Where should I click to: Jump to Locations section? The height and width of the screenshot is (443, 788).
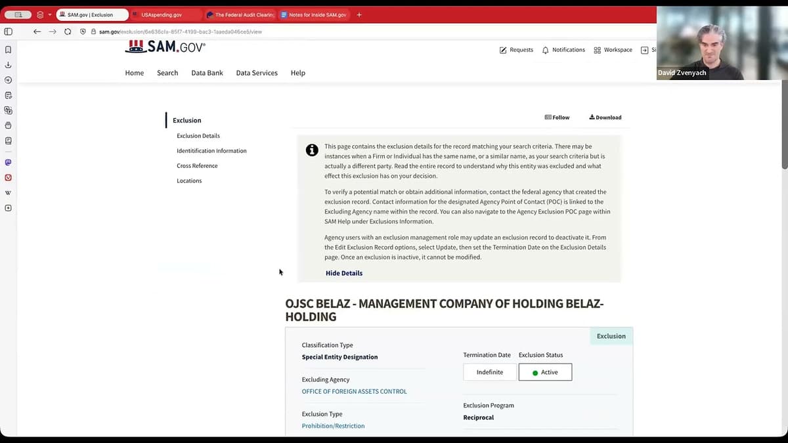coord(189,181)
